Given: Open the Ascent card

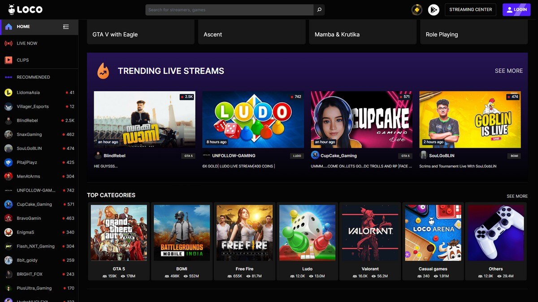Looking at the screenshot, I should point(252,32).
